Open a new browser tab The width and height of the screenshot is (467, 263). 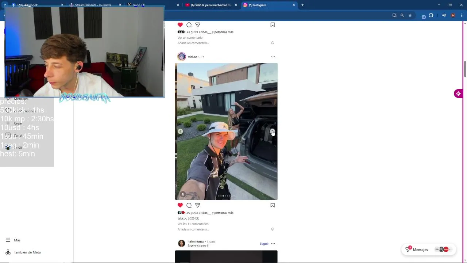[x=302, y=5]
